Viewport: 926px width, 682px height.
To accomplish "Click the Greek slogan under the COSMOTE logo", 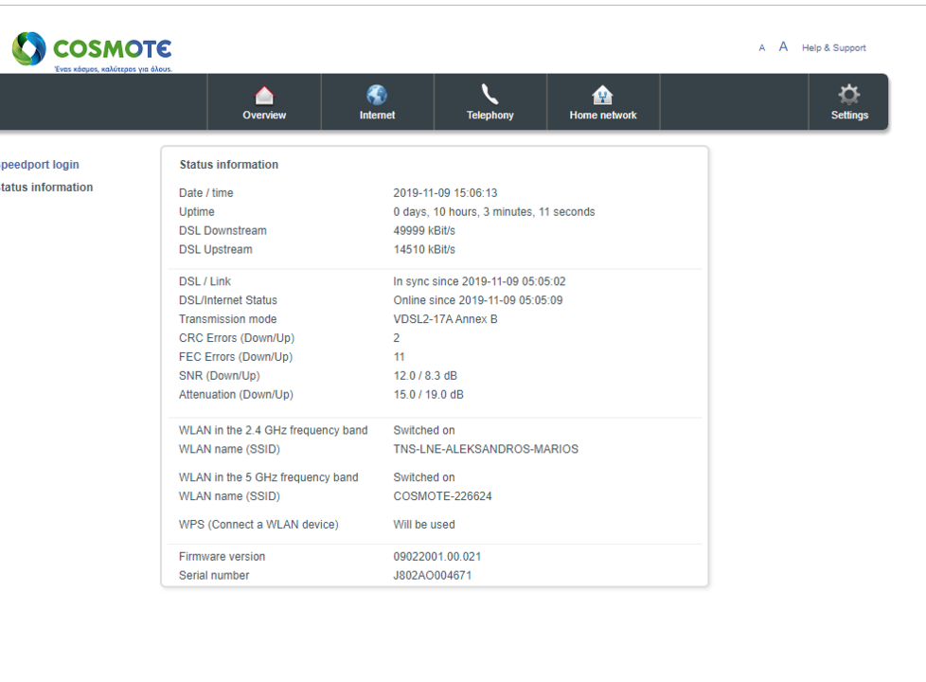I will point(114,69).
